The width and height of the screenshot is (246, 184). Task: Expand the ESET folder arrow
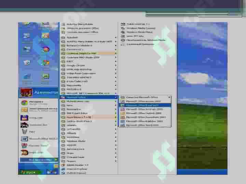(x=116, y=61)
